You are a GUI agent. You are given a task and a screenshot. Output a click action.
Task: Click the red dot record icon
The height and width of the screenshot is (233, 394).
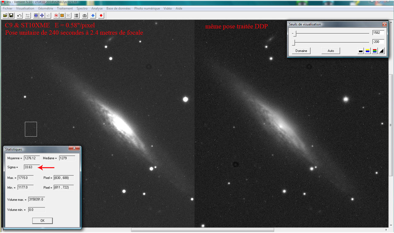[101, 15]
